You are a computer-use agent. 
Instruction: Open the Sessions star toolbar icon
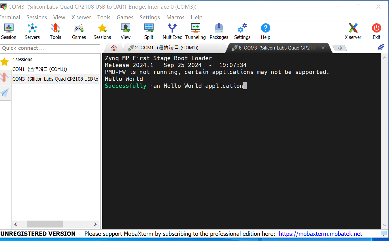click(102, 31)
